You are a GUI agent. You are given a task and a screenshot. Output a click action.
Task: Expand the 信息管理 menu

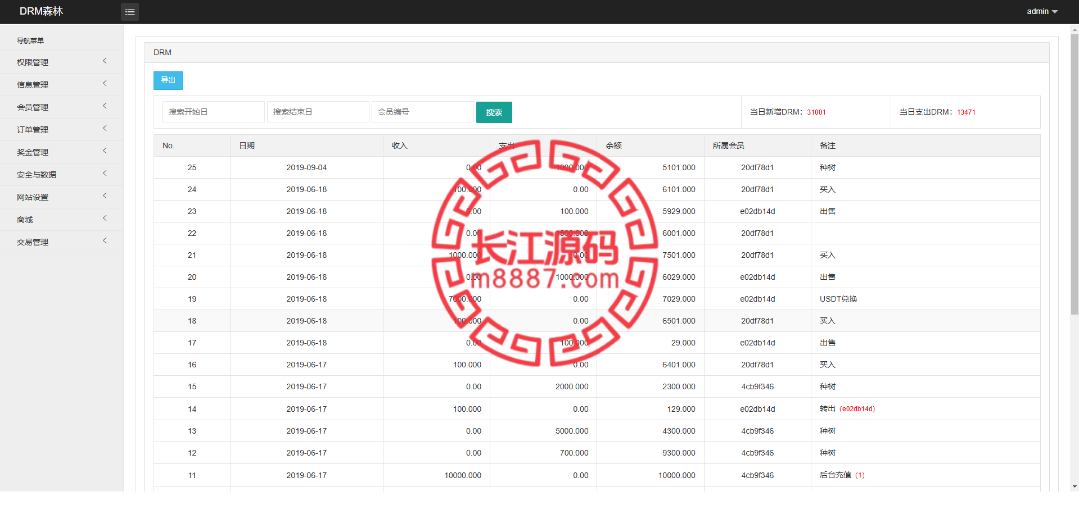62,84
